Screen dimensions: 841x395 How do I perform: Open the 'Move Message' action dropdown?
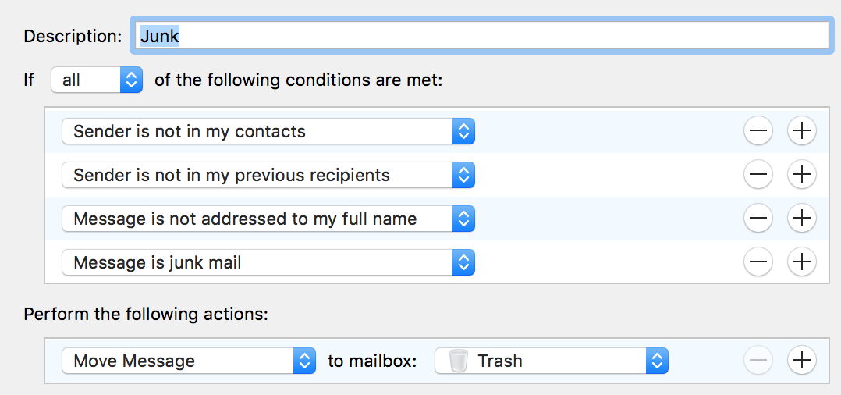tap(188, 361)
